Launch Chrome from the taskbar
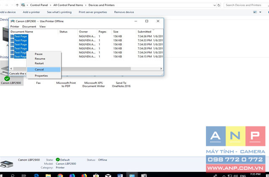Viewport: 269px width, 177px height. 60,175
